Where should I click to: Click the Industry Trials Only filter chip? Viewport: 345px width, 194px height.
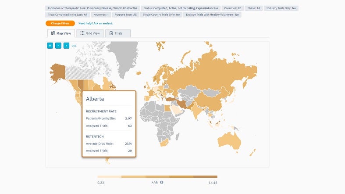[281, 8]
